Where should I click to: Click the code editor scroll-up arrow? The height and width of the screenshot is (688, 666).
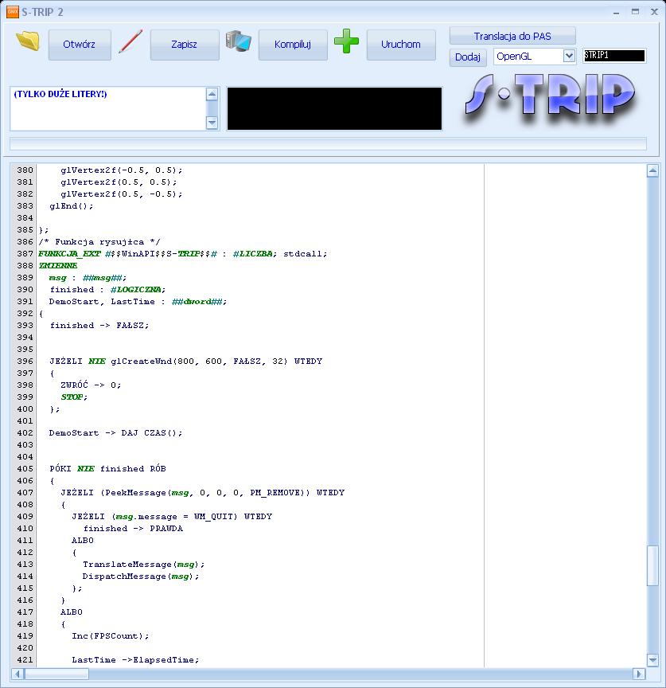[652, 170]
